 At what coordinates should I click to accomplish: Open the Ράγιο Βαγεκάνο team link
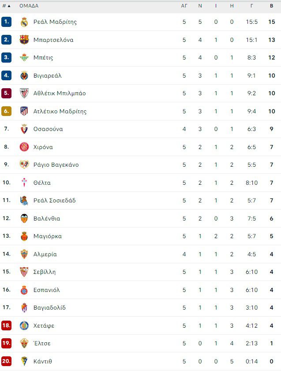56,165
